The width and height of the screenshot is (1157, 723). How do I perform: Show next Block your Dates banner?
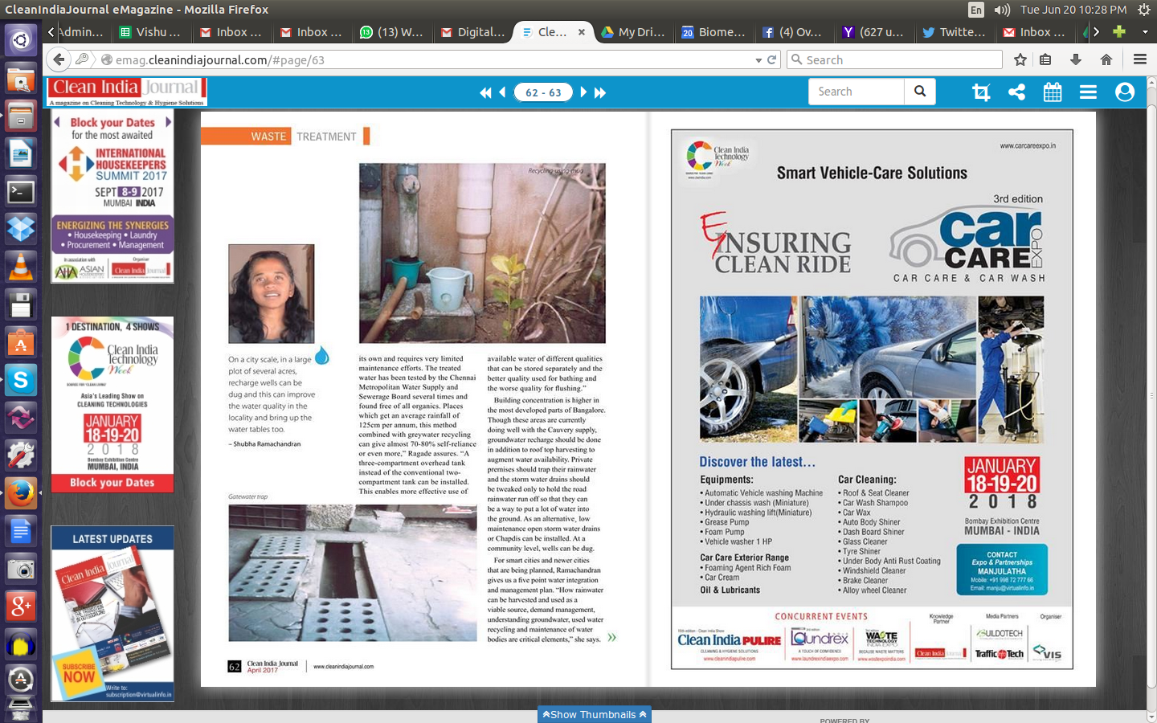(x=168, y=122)
